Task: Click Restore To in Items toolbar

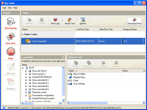Action: coord(89,64)
